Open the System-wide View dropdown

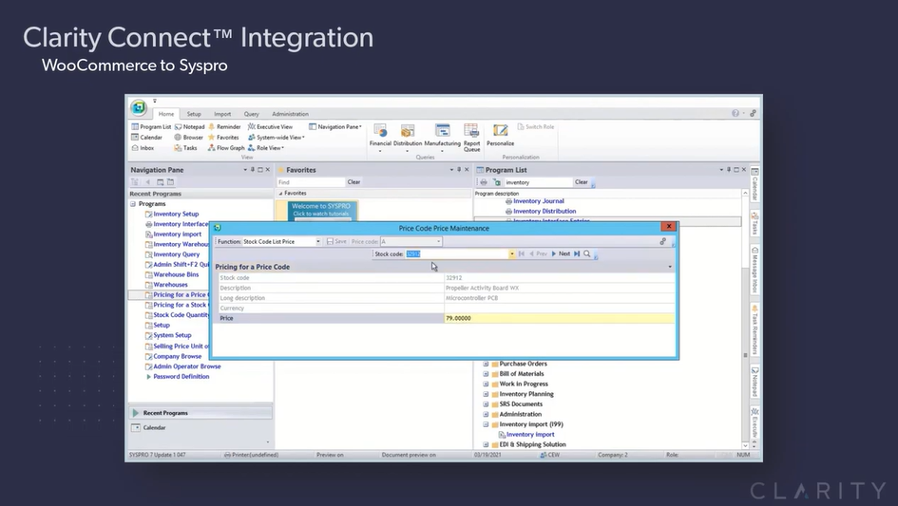click(x=277, y=138)
